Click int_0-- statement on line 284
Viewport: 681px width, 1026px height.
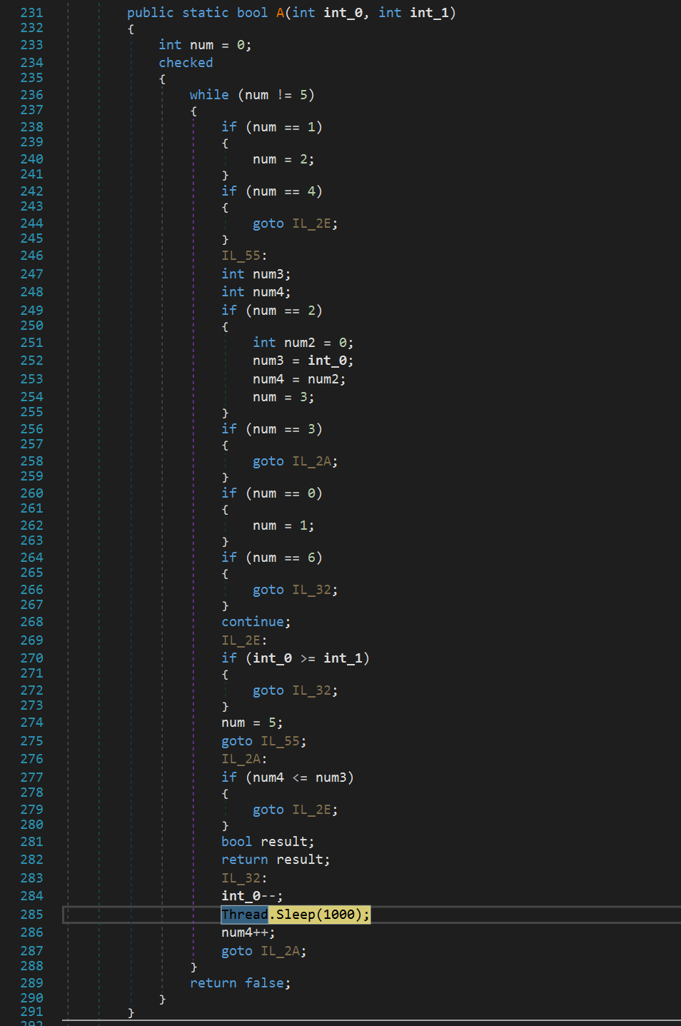coord(251,896)
